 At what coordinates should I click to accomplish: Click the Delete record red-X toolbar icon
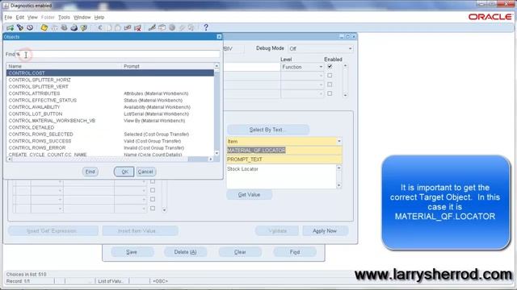[x=137, y=27]
